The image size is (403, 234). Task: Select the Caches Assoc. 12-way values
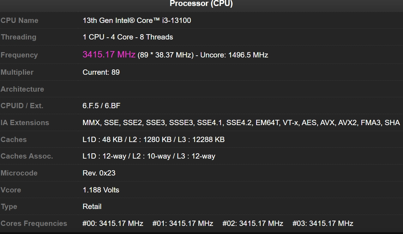(x=149, y=156)
